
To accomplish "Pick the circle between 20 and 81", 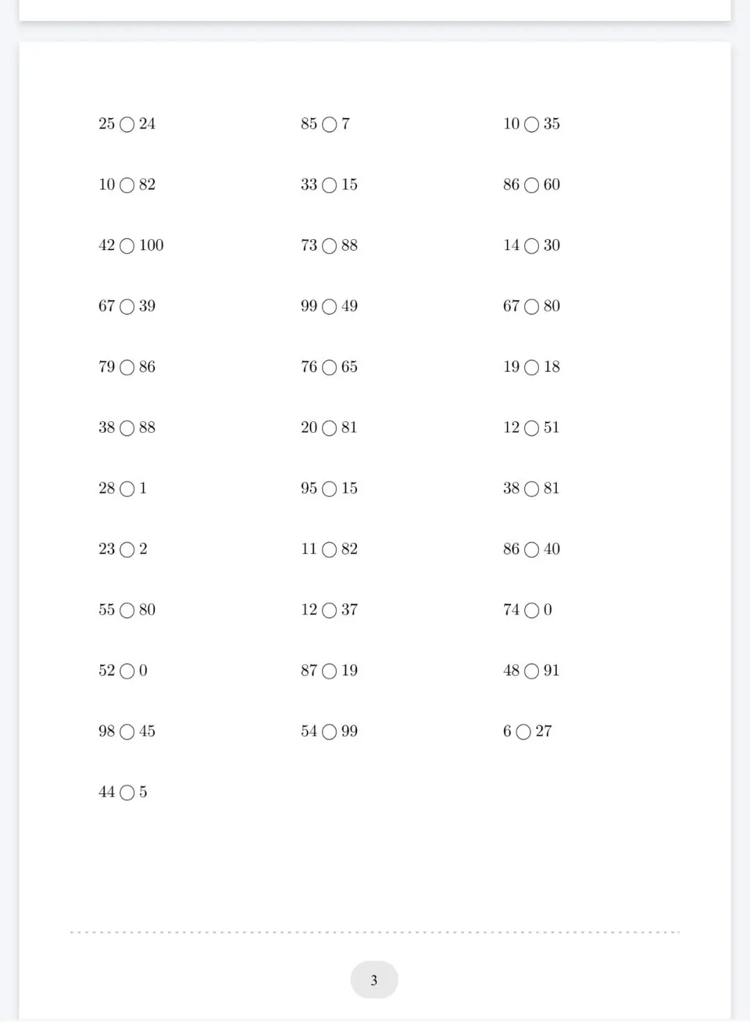I will 330,429.
